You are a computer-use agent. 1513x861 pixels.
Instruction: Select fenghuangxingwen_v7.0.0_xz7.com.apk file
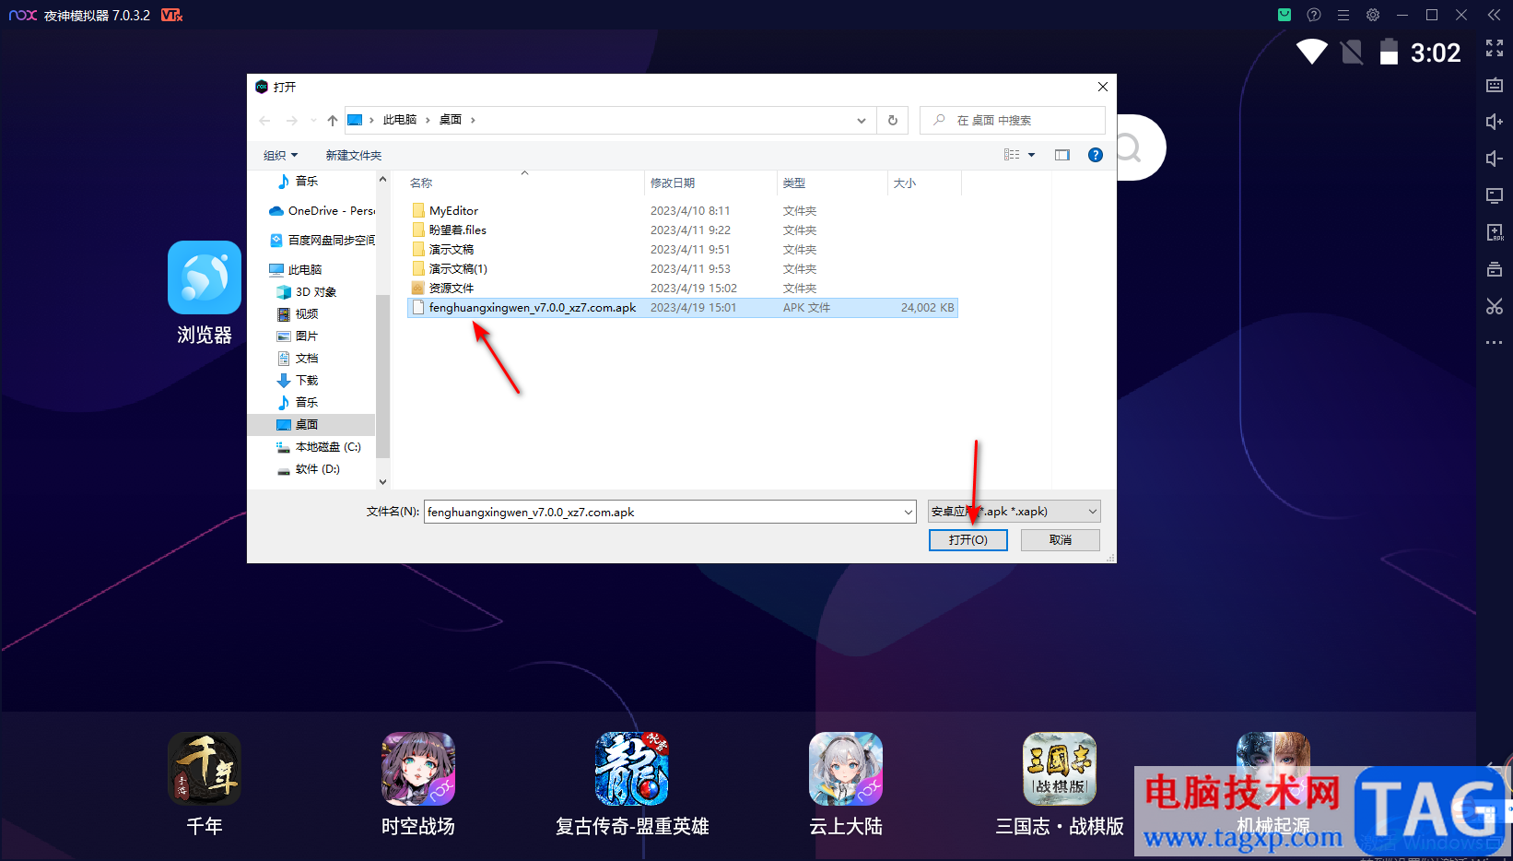tap(682, 308)
